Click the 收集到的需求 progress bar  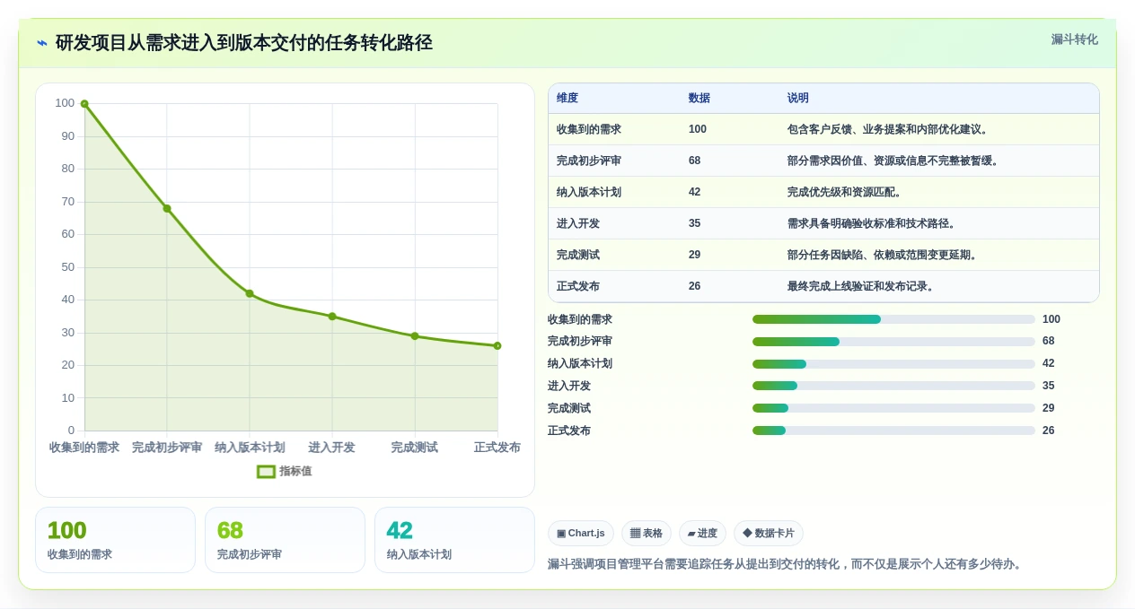(893, 319)
